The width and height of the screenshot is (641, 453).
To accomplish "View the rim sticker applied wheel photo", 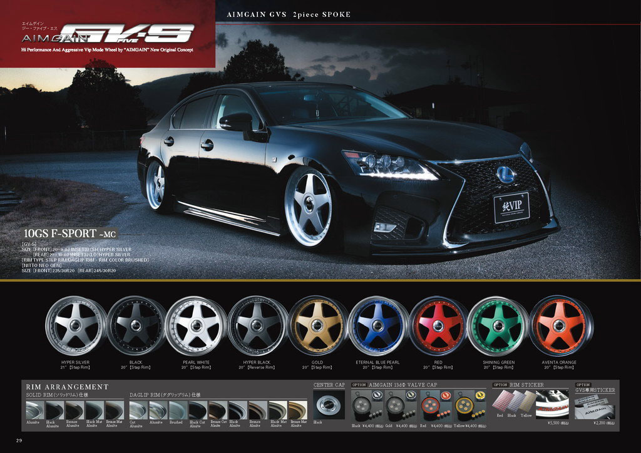I will 552,404.
